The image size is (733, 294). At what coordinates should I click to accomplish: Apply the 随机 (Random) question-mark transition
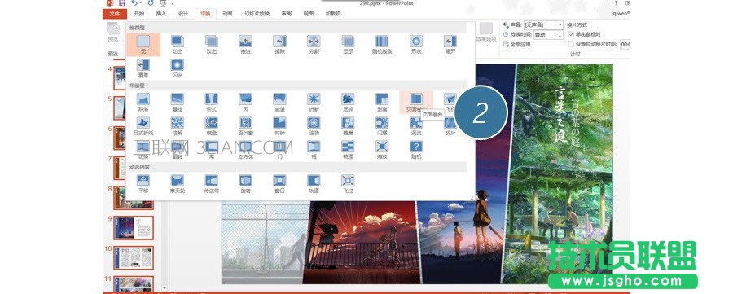click(416, 150)
